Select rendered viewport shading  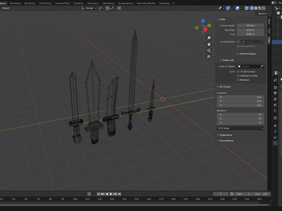tap(264, 8)
